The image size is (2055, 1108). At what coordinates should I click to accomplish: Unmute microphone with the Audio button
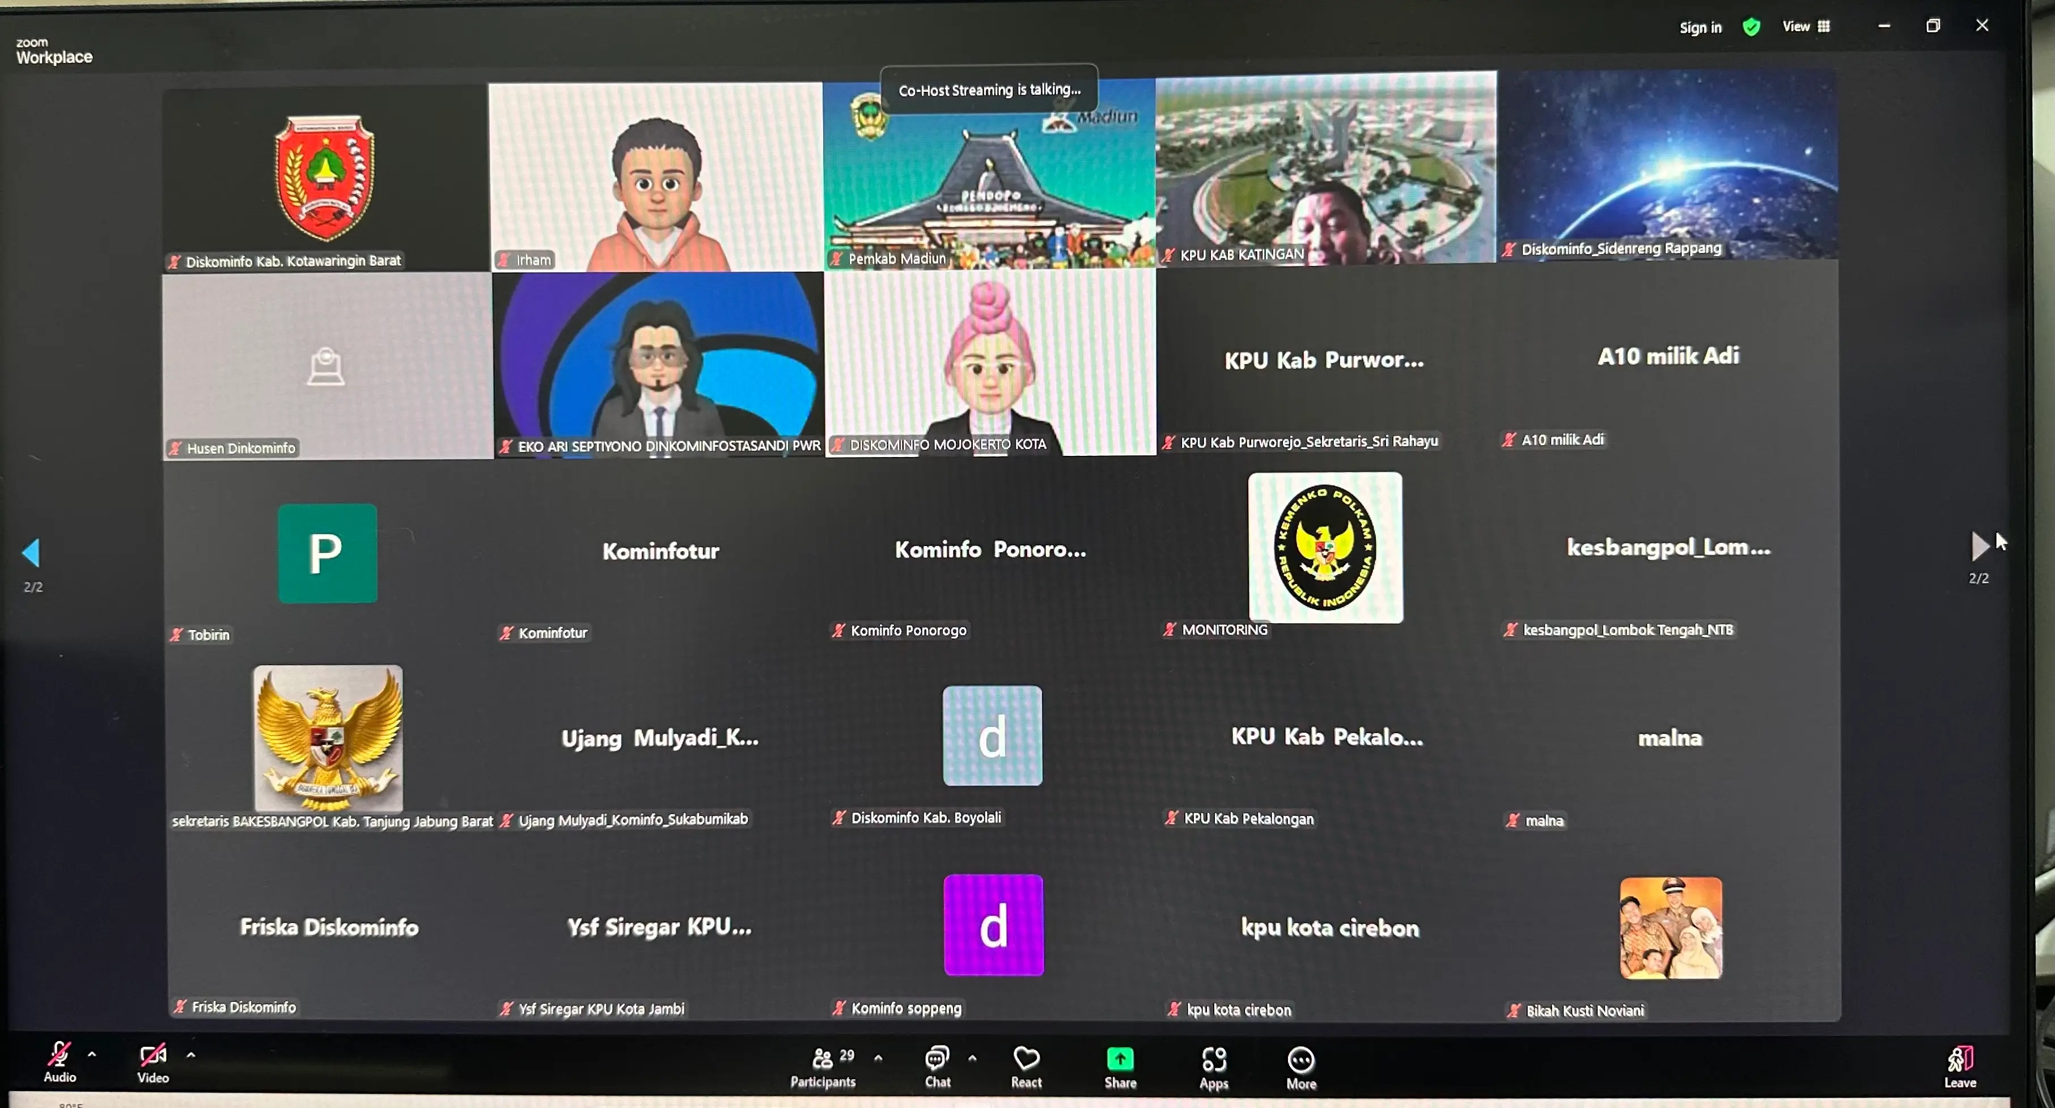point(59,1061)
